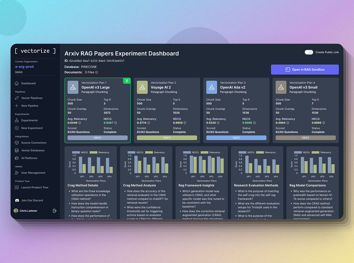This screenshot has width=354, height=263.
Task: Select New Experiment in the sidebar
Action: (31, 128)
